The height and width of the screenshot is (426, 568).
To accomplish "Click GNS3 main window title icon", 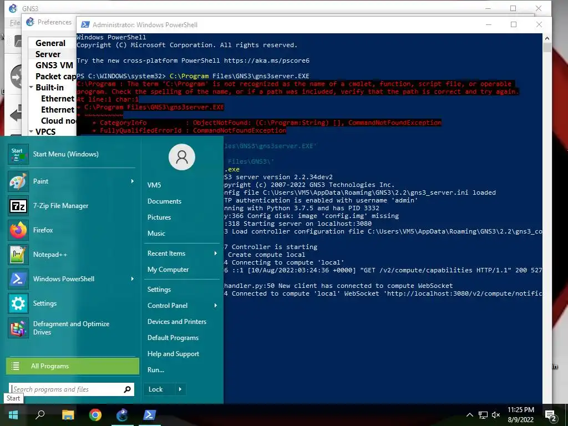I will [x=13, y=8].
